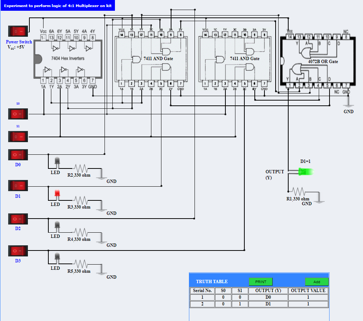Click pin 1 Y output of 4072B

[289, 85]
